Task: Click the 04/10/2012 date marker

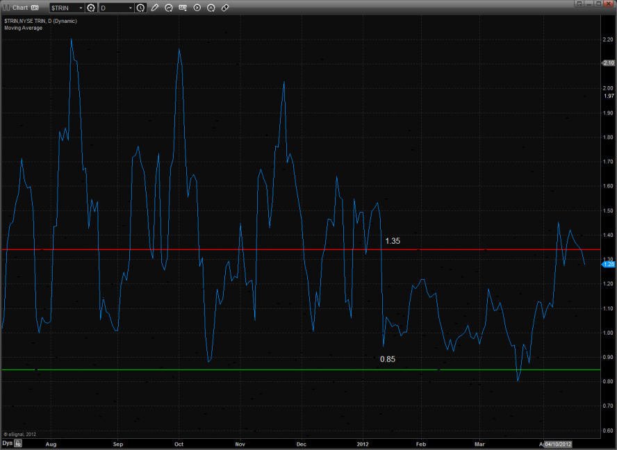Action: (558, 442)
